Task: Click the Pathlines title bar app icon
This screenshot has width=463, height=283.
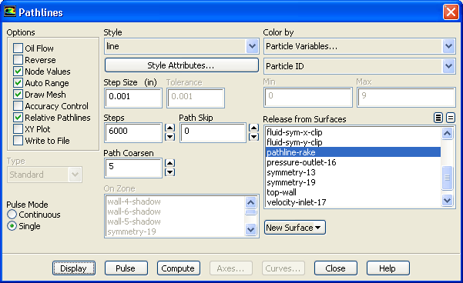Action: click(x=10, y=12)
